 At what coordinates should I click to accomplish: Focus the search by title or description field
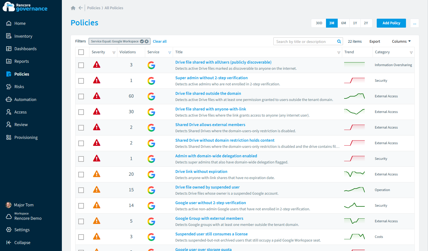point(305,42)
